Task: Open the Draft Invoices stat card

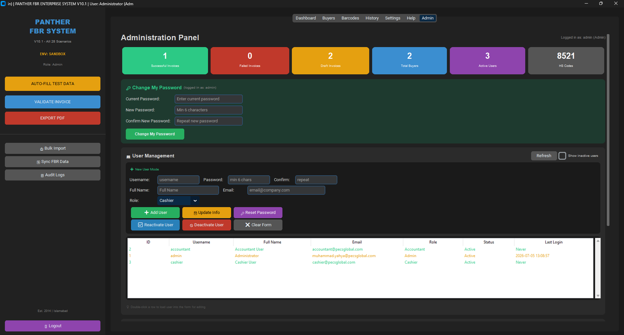Action: [x=330, y=61]
